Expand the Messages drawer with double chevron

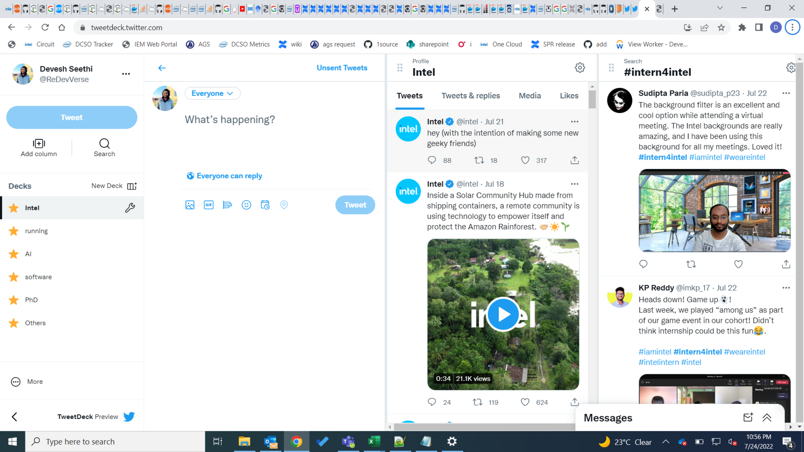coord(767,417)
